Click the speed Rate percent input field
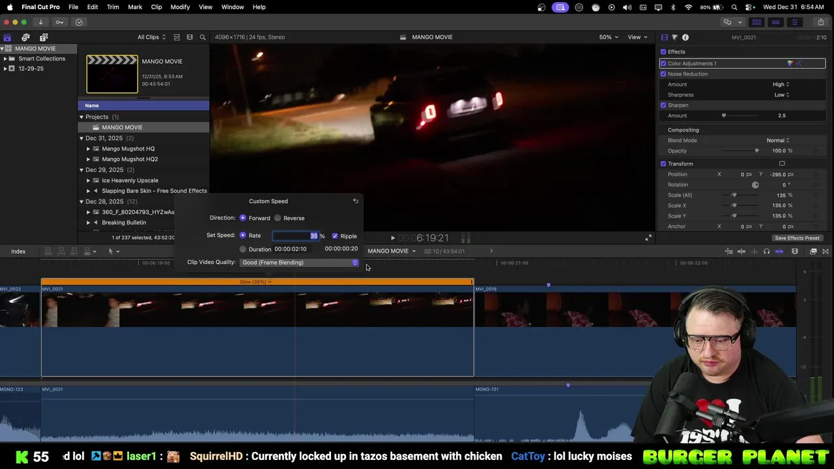 pyautogui.click(x=295, y=236)
